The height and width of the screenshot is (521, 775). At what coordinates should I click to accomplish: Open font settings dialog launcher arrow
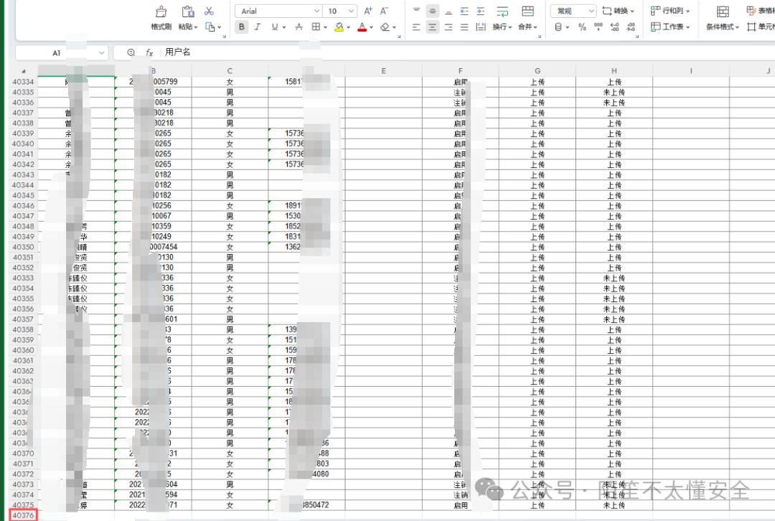(x=399, y=36)
